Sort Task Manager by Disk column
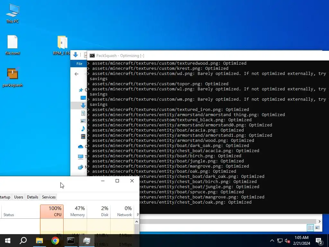This screenshot has width=329, height=247. 99,212
